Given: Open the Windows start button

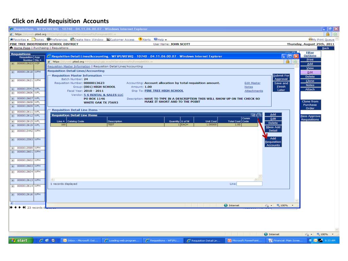Looking at the screenshot, I should click(21, 240).
